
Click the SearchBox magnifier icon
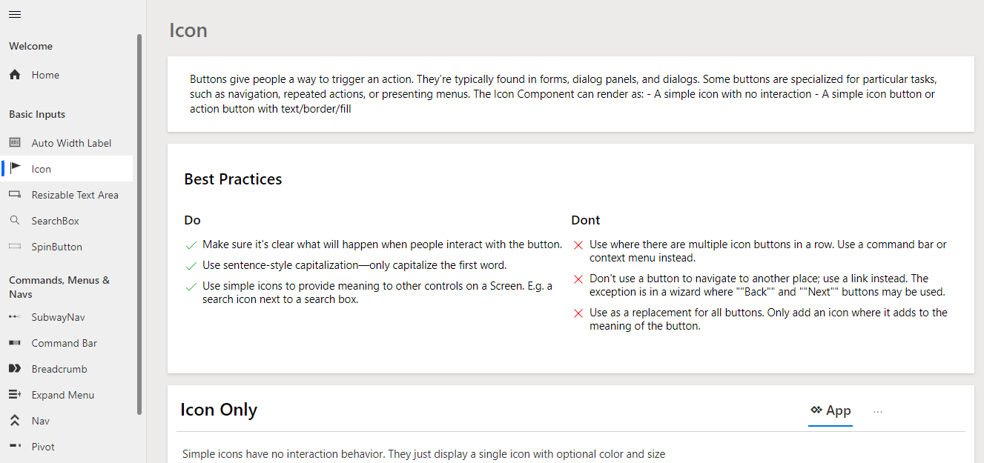[x=15, y=221]
